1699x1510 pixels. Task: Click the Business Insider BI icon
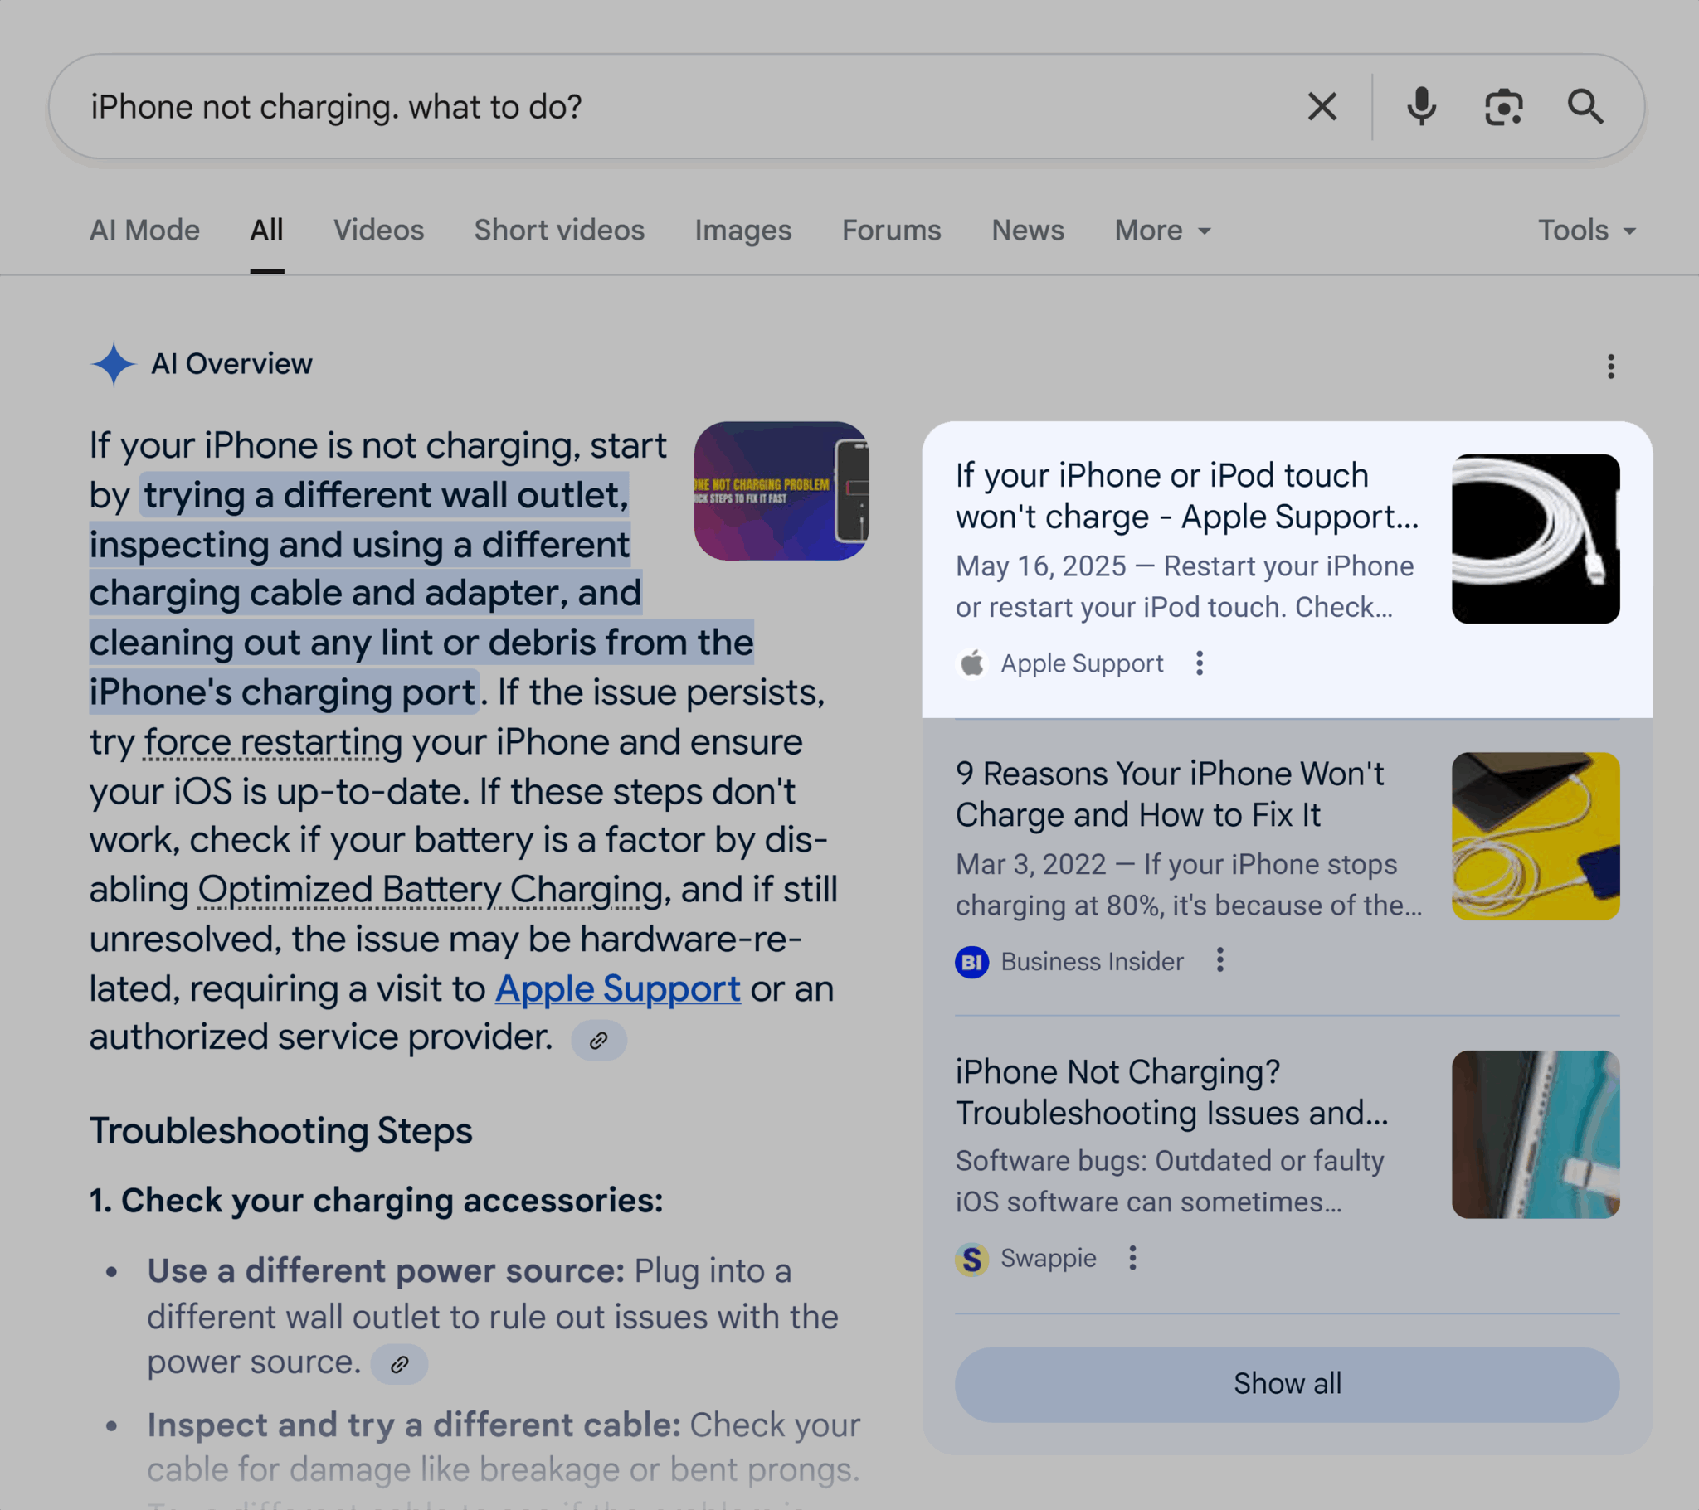[971, 963]
